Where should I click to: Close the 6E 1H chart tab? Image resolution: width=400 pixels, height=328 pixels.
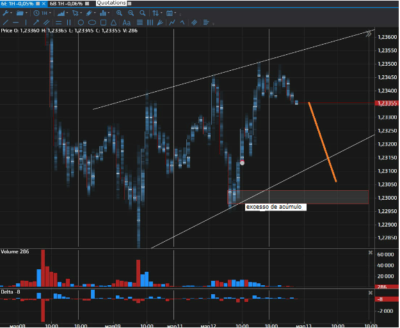click(43, 3)
